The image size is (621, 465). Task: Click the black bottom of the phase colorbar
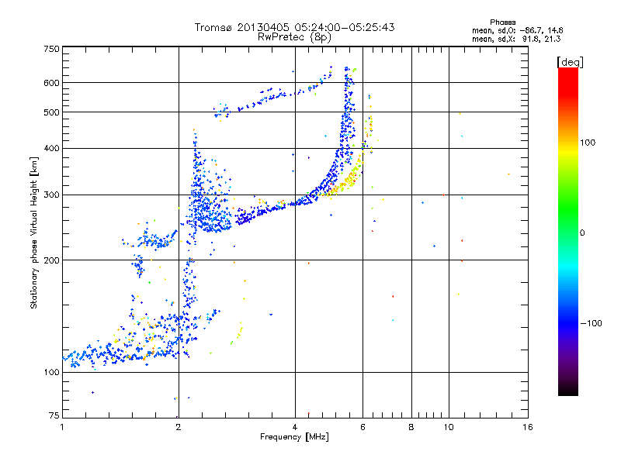pyautogui.click(x=568, y=391)
